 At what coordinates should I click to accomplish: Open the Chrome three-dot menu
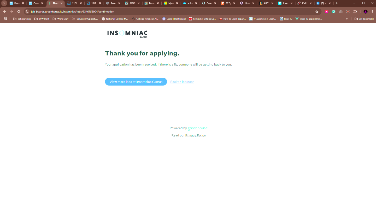pos(373,11)
